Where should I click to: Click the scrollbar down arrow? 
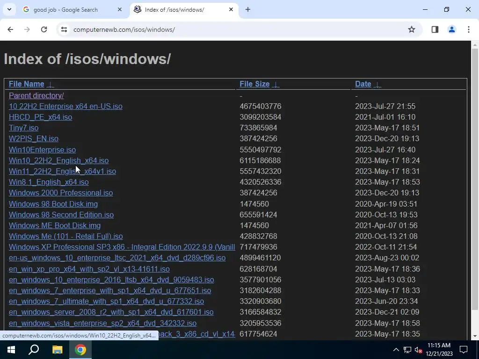pyautogui.click(x=475, y=336)
